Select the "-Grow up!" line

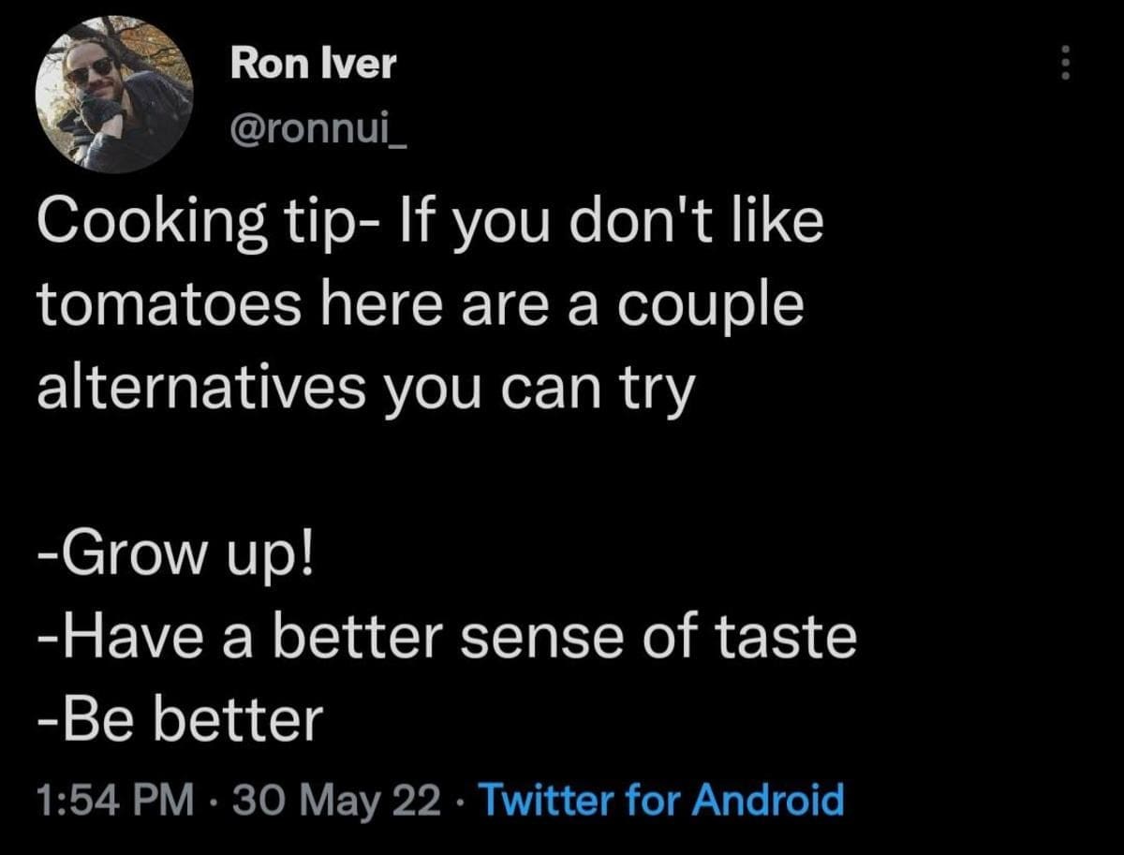click(178, 557)
